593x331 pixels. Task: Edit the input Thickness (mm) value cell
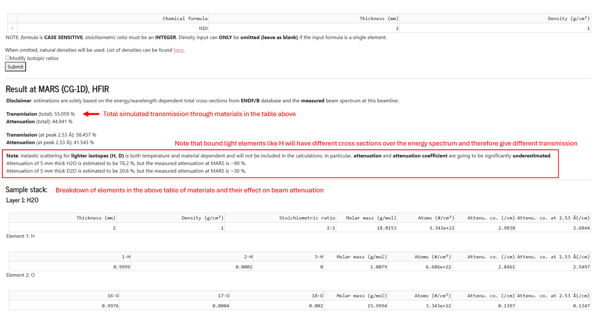[x=303, y=28]
